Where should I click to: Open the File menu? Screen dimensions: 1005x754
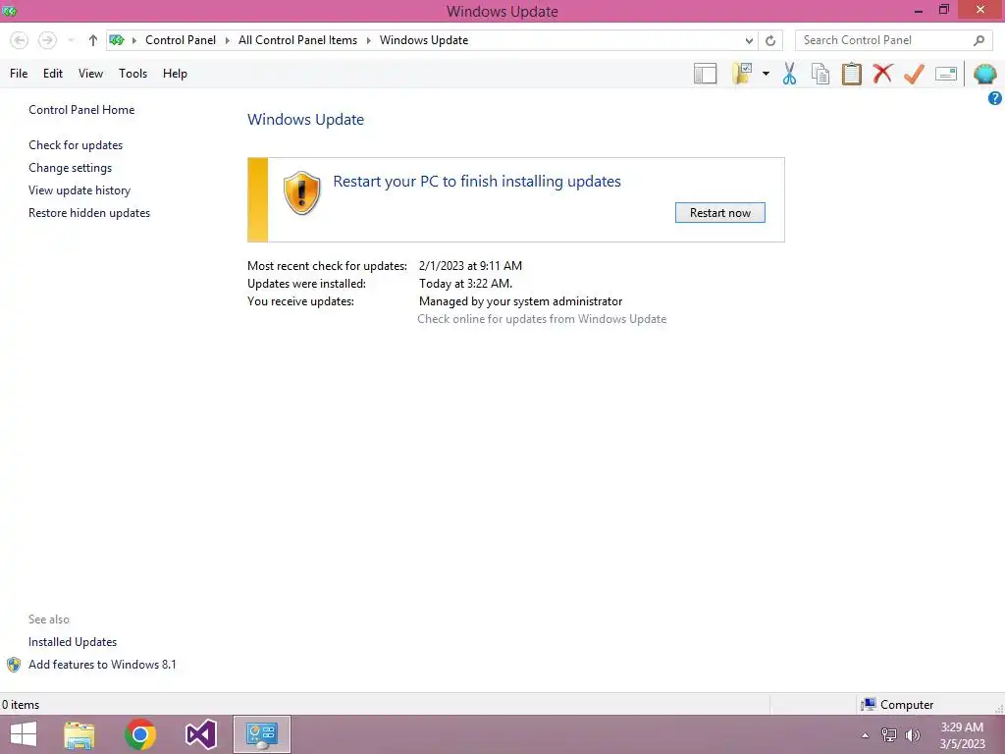(x=19, y=74)
